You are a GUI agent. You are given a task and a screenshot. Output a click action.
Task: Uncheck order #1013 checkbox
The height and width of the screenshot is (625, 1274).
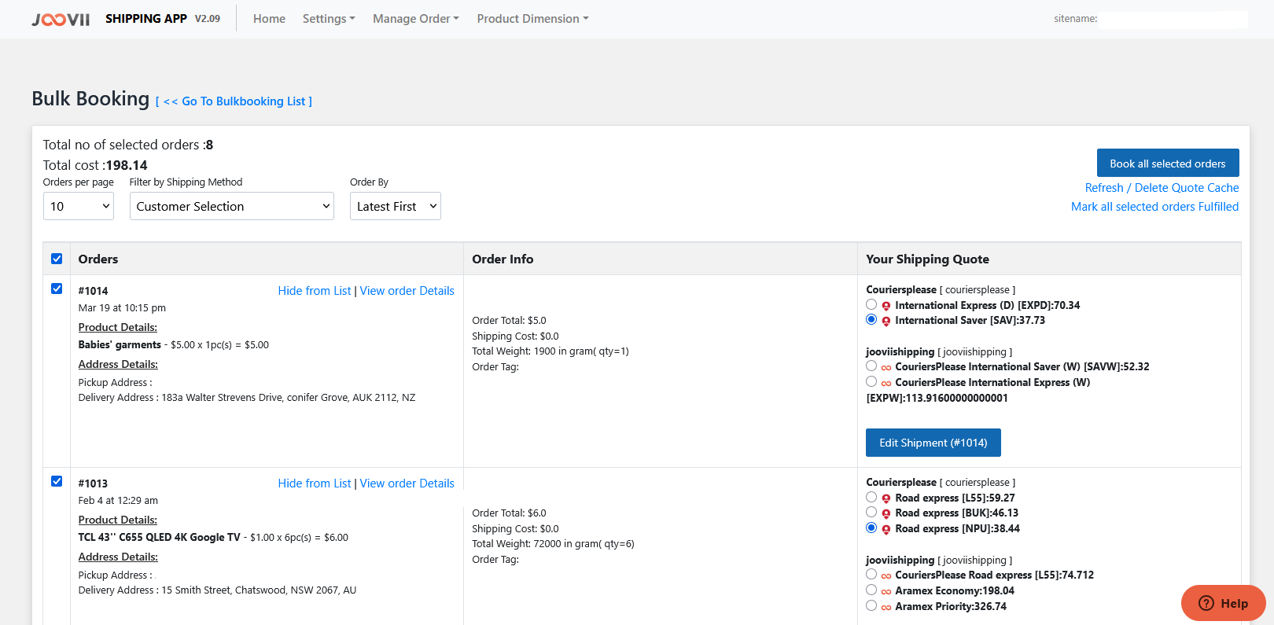[x=57, y=481]
